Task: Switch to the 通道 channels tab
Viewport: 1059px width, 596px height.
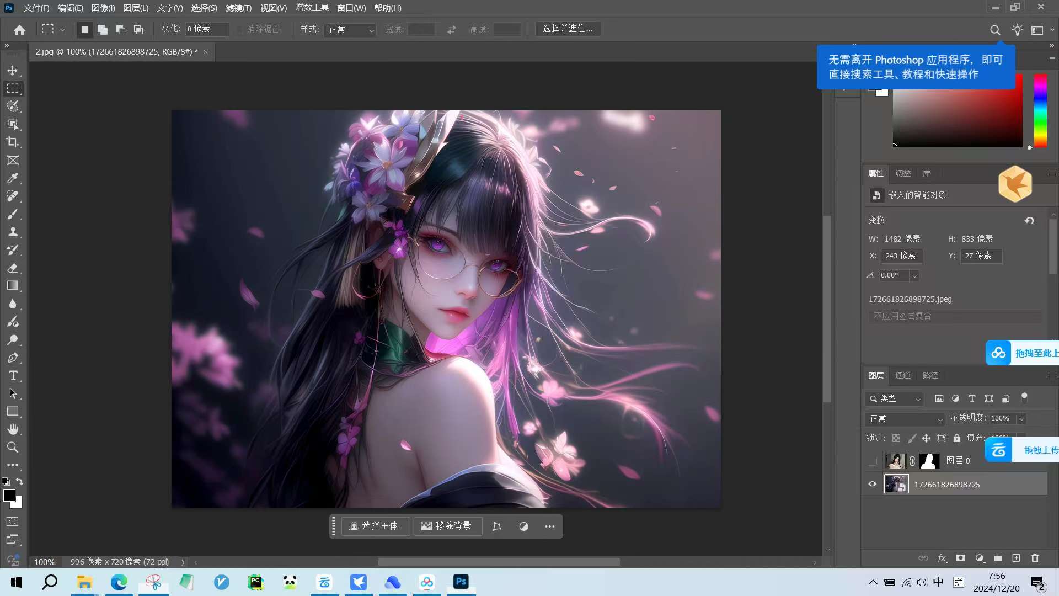Action: pyautogui.click(x=902, y=375)
